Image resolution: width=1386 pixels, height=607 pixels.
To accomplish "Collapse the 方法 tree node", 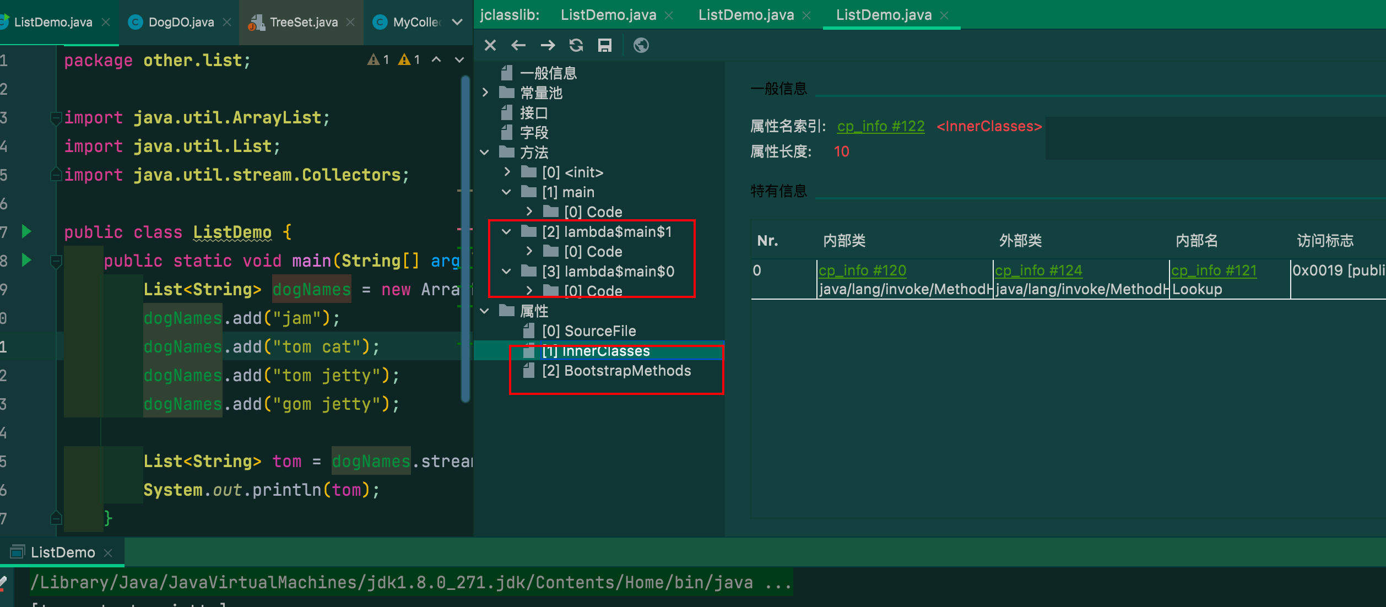I will [x=485, y=152].
